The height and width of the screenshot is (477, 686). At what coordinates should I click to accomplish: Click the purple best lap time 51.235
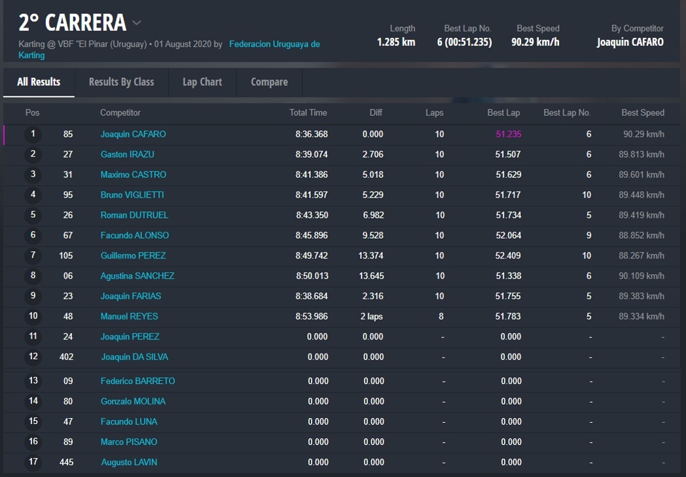(x=508, y=134)
